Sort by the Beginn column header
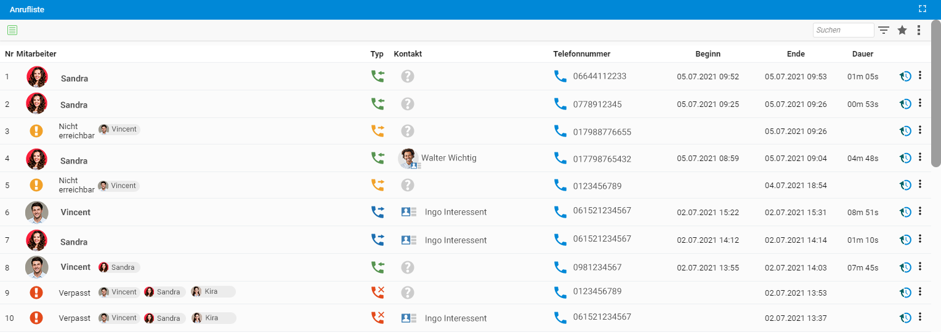This screenshot has height=335, width=941. click(708, 54)
